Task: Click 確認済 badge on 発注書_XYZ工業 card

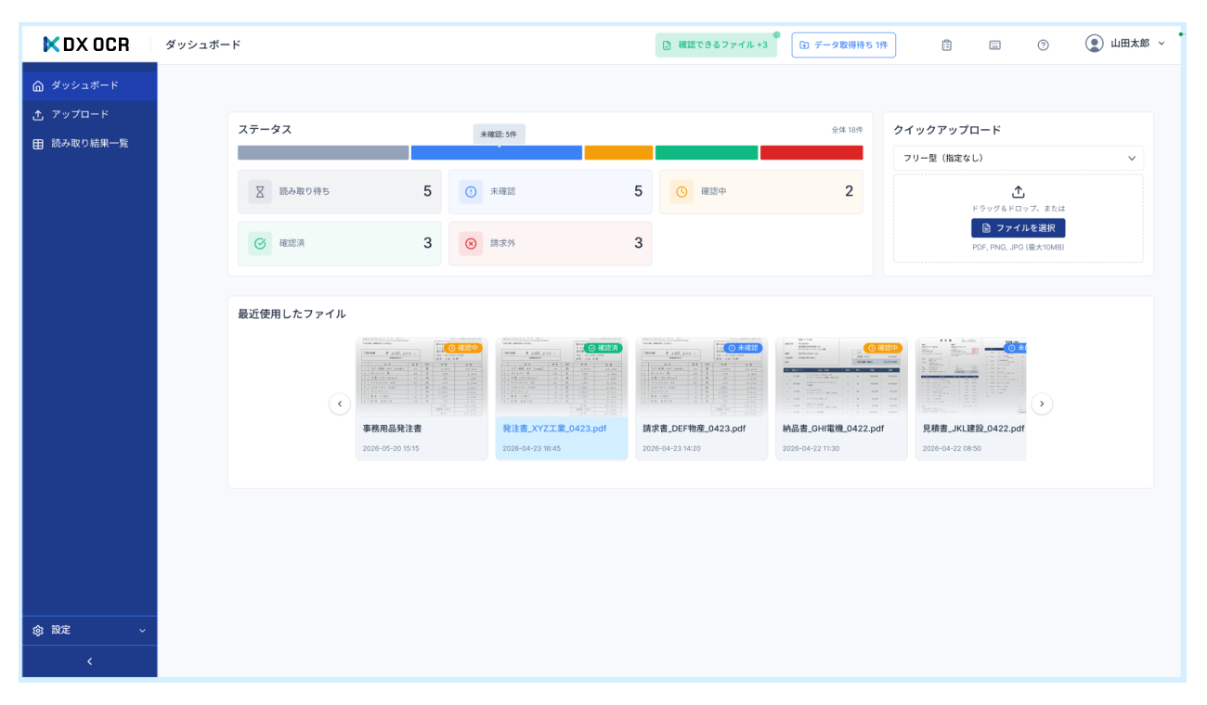Action: (603, 348)
